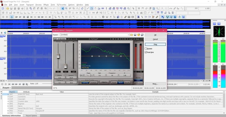Click the Pause button in top transport toolbar
This screenshot has width=226, height=117.
[x=24, y=17]
